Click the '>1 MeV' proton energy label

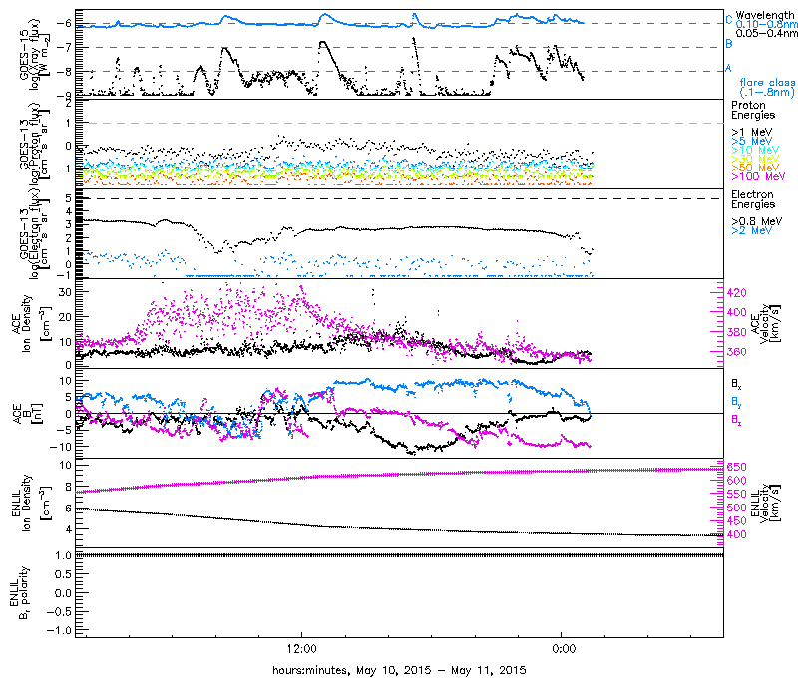tap(752, 133)
